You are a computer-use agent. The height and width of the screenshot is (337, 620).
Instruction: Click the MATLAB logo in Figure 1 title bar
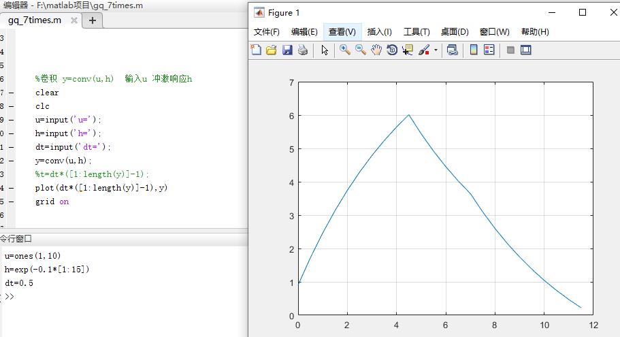pyautogui.click(x=259, y=13)
